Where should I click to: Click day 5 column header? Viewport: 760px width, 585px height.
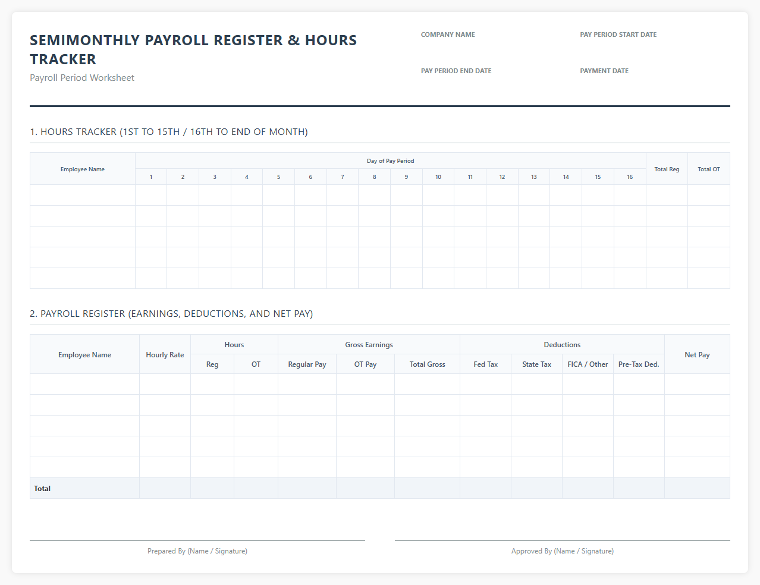point(278,177)
